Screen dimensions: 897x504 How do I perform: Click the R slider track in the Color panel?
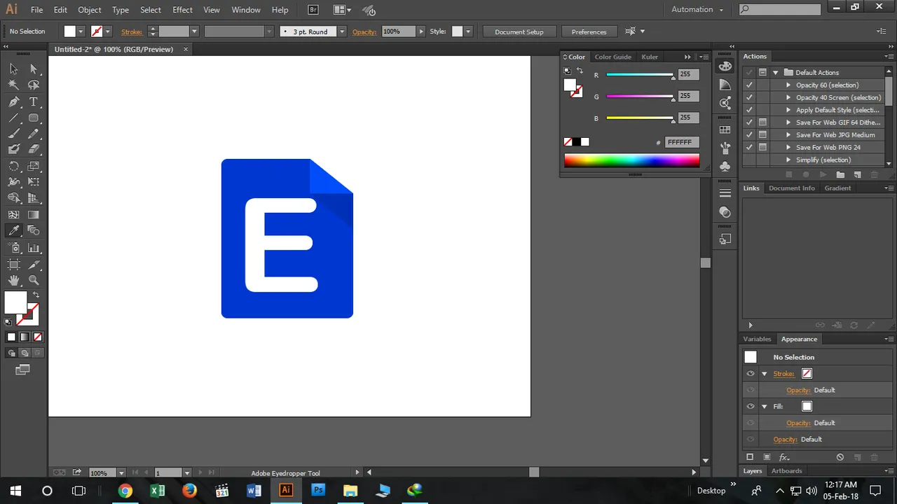coord(639,74)
